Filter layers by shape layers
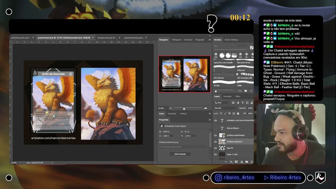 (x=247, y=103)
